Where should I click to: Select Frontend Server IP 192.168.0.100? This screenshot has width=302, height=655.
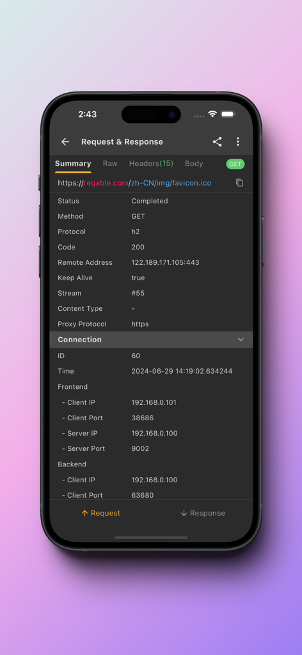pos(154,434)
